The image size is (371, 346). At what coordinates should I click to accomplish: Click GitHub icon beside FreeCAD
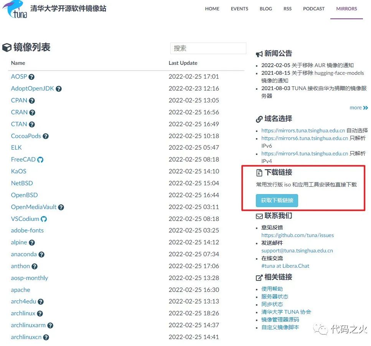point(40,160)
